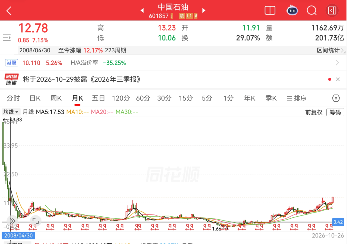Image resolution: width=347 pixels, height=244 pixels.
Task: Tap the 融 margin trading tag
Action: [x=182, y=16]
